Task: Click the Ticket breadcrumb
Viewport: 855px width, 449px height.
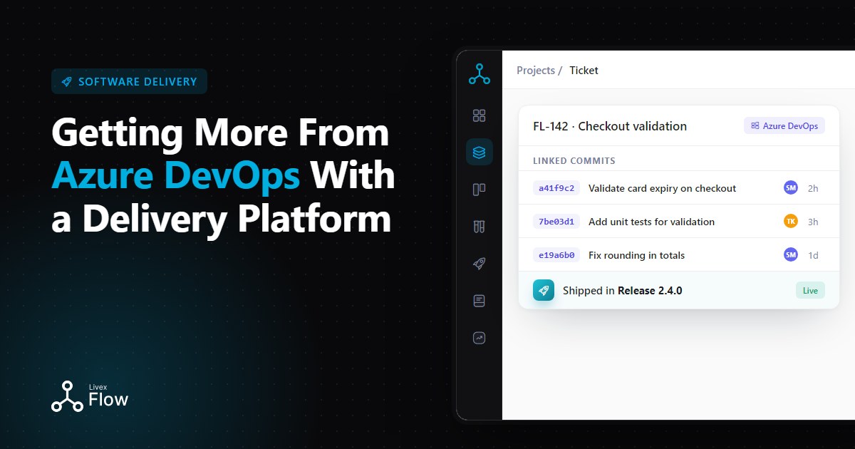Action: coord(584,70)
